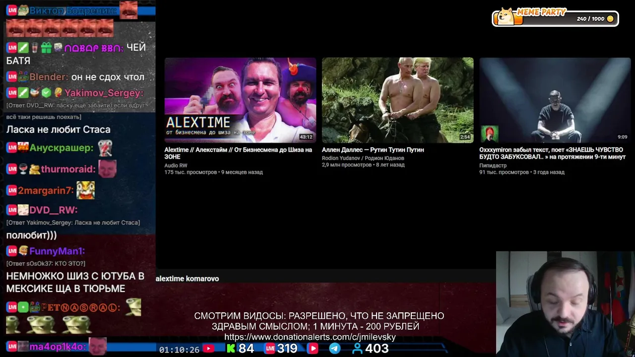Click the YouTube icon next to the 01:10:26 timer

point(208,349)
